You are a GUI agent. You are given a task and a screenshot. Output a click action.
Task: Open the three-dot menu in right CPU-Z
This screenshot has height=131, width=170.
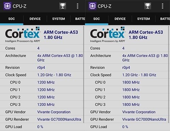pyautogui.click(x=163, y=6)
